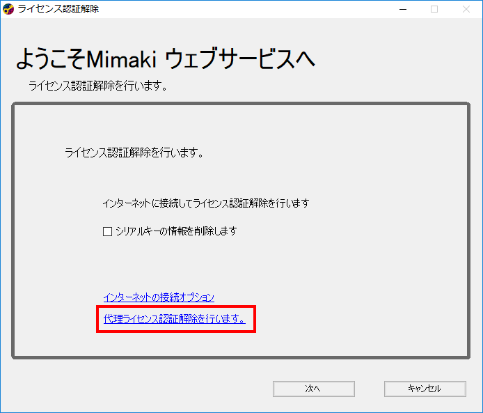
Task: Click the app icon in the title bar
Action: coord(8,9)
